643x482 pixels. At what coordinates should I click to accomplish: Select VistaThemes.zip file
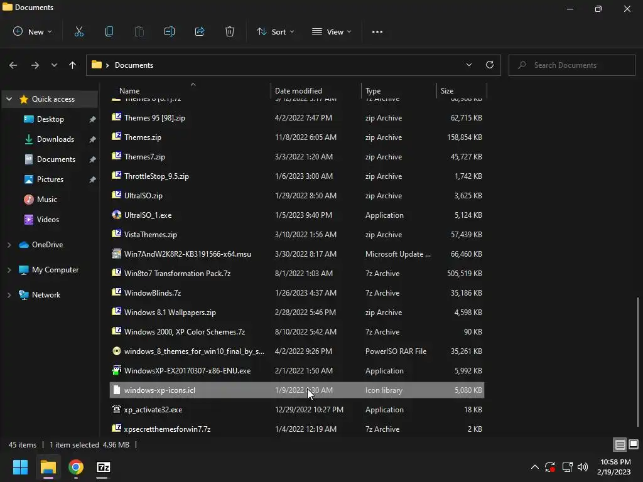pos(297,235)
